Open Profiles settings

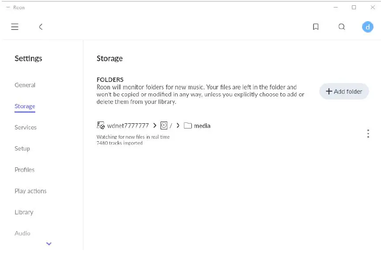(x=24, y=169)
